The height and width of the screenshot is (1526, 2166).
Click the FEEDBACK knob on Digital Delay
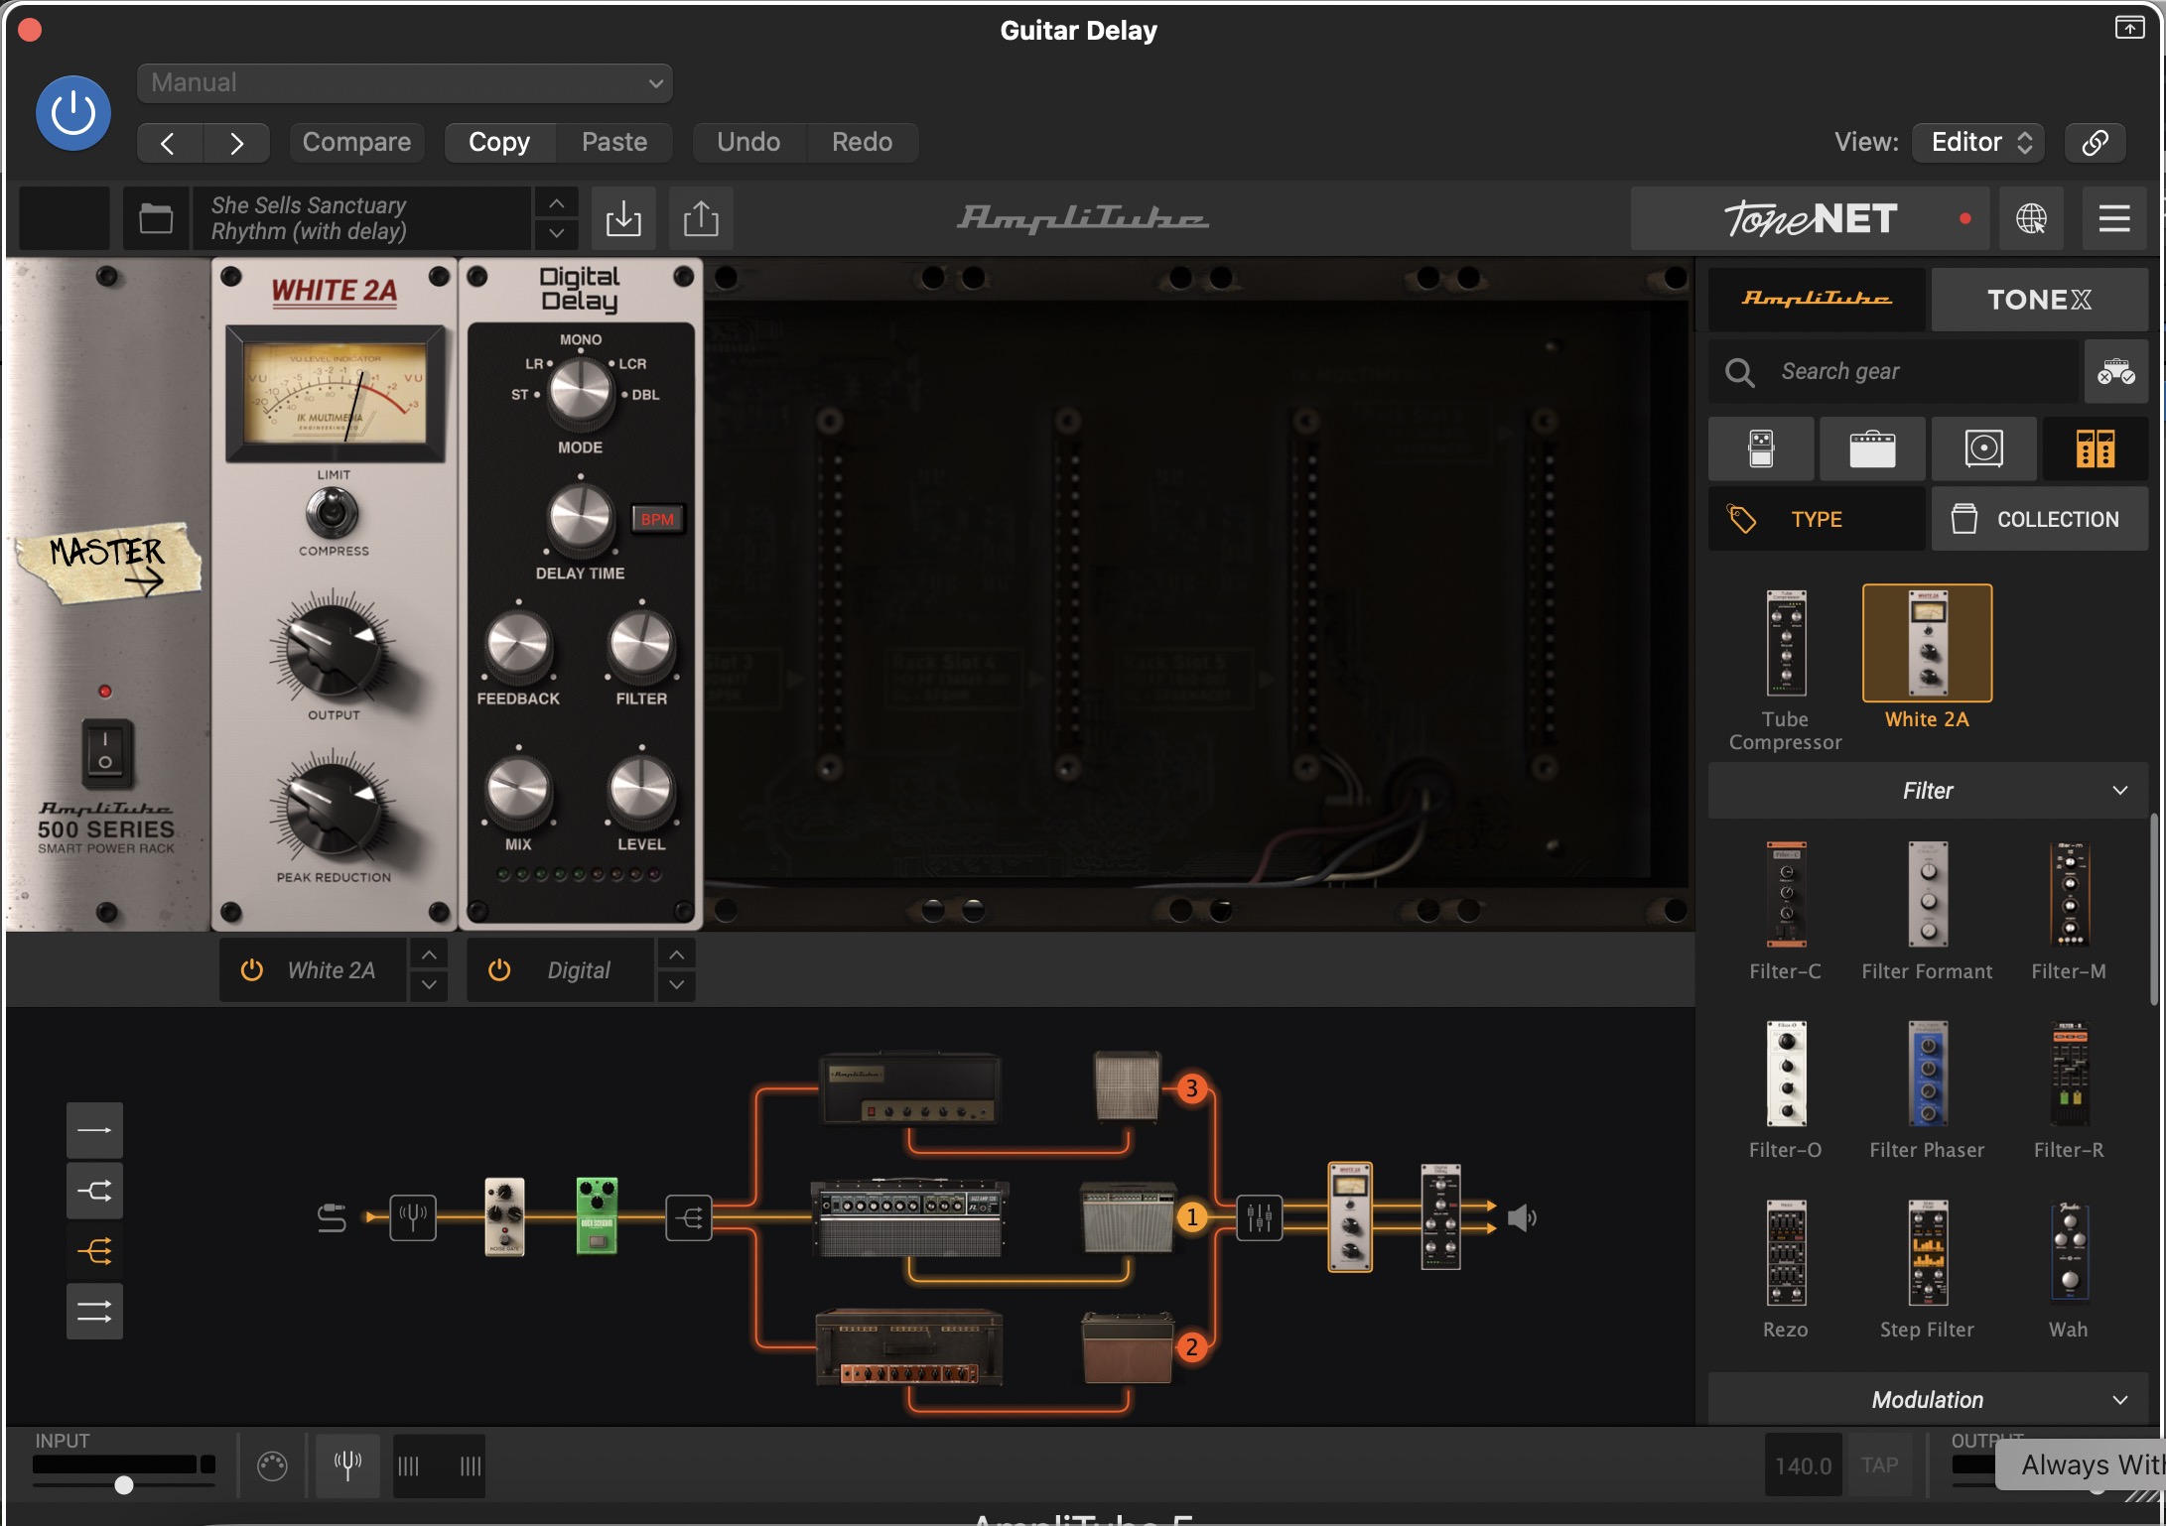(x=518, y=647)
